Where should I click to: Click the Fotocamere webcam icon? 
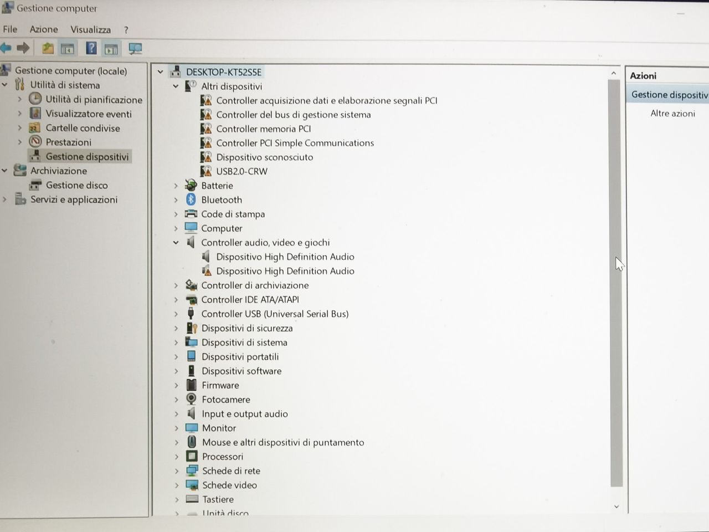(192, 399)
